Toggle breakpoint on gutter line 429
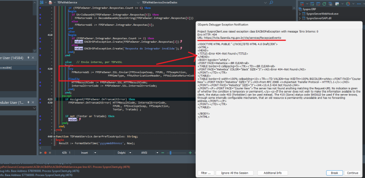365x178 pixels. click(40, 99)
